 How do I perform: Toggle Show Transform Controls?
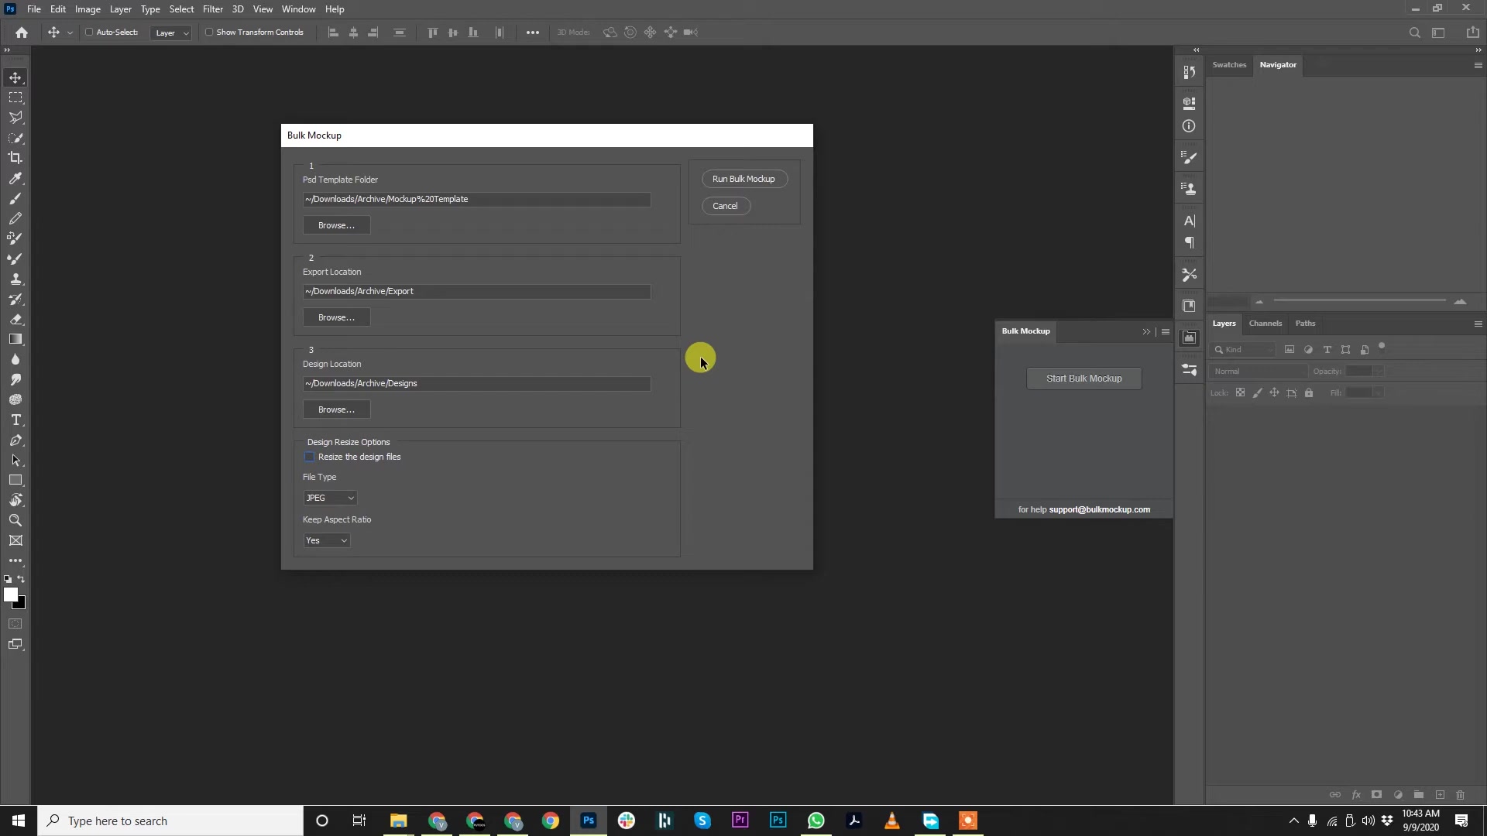[210, 33]
